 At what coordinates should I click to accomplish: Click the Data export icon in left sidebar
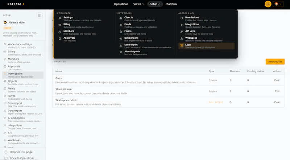[5, 111]
